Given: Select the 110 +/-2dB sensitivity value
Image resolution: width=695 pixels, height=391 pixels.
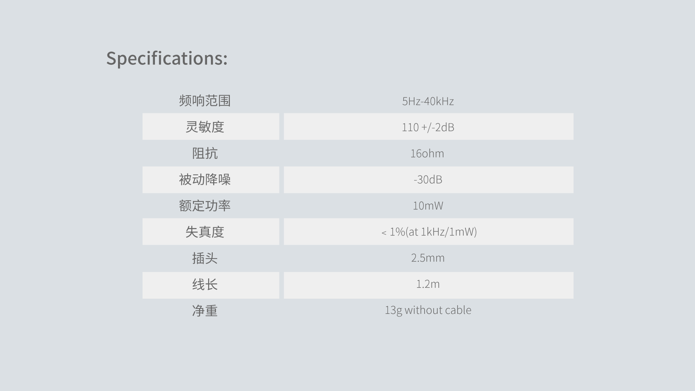Looking at the screenshot, I should pyautogui.click(x=428, y=127).
